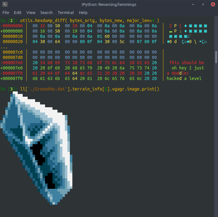
Task: Minimize the IPython terminal window
Action: click(x=193, y=4)
